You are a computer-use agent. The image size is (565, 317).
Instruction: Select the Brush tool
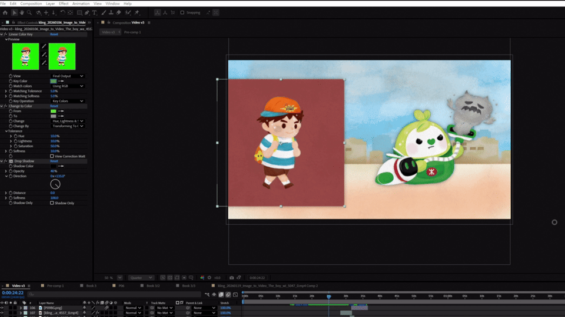coord(104,12)
